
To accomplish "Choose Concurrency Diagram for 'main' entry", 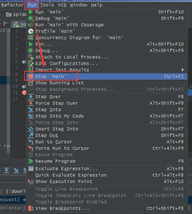I will (107, 38).
